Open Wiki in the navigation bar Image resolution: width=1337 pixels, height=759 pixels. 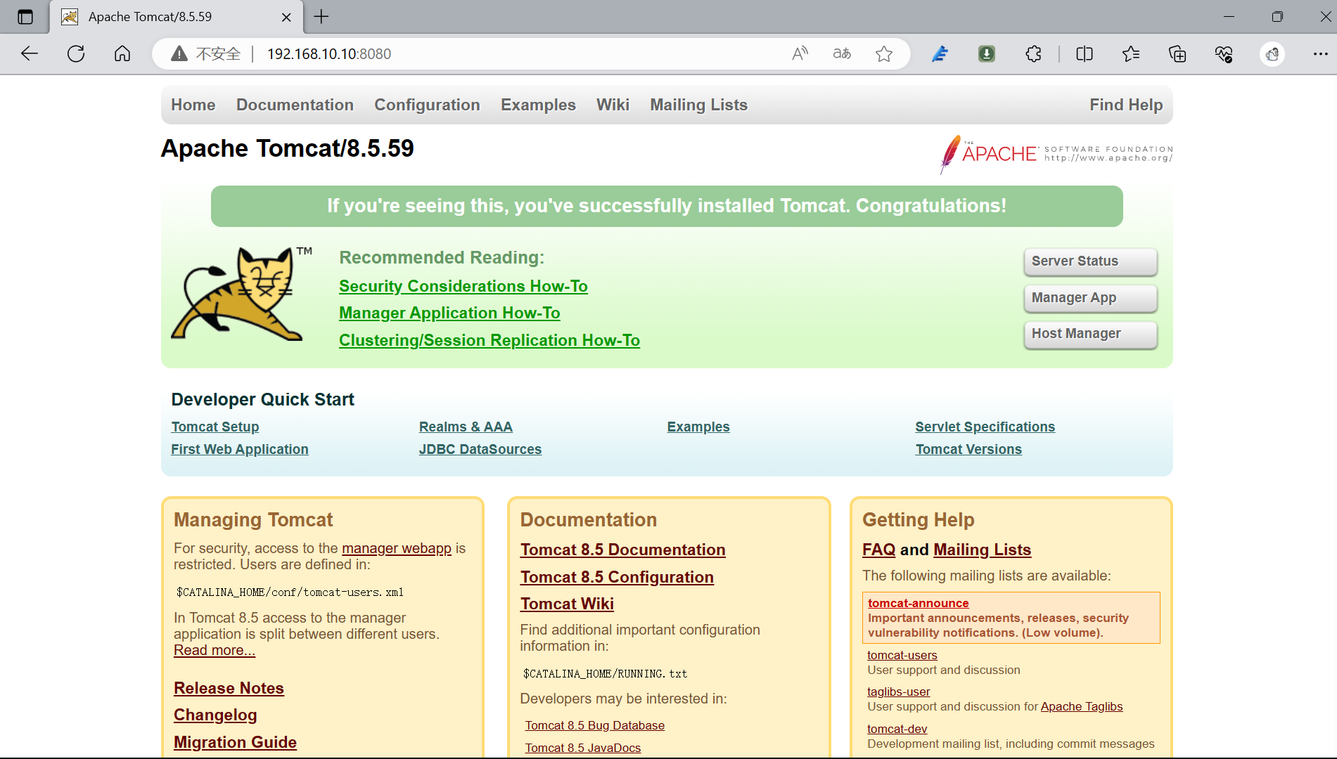tap(613, 105)
